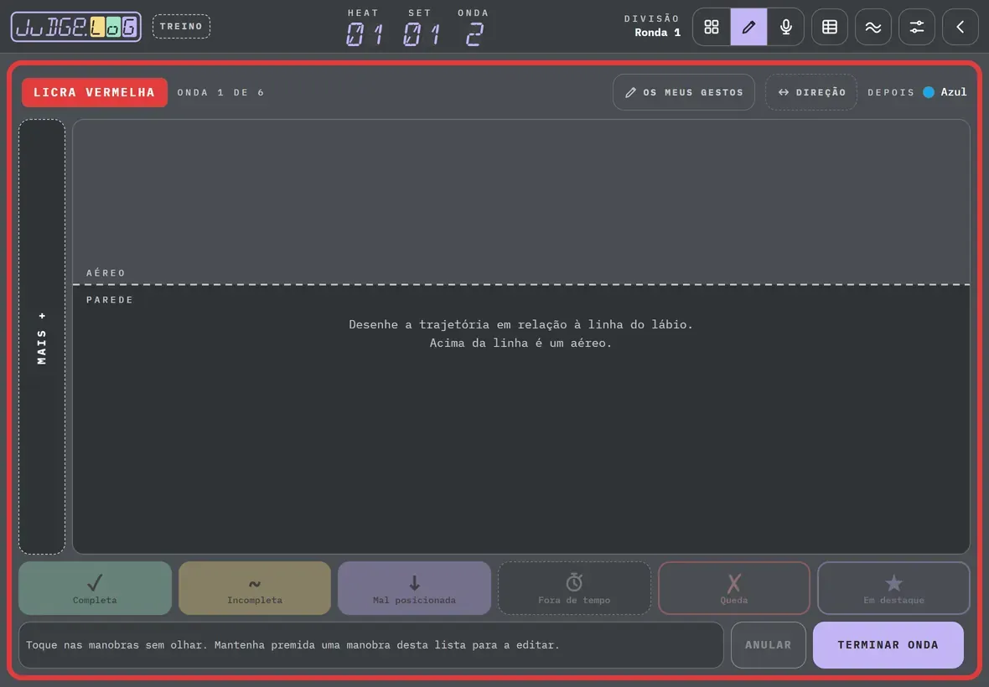The height and width of the screenshot is (687, 989).
Task: Mark the maneuver as Completa
Action: pyautogui.click(x=95, y=588)
